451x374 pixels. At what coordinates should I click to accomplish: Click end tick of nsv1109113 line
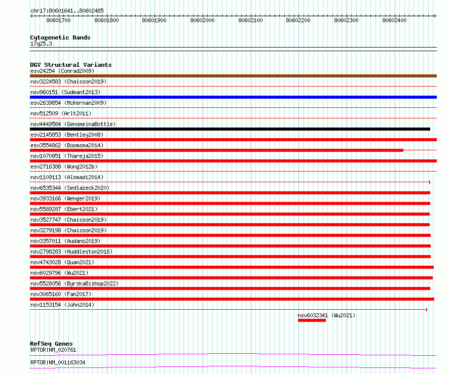[x=430, y=182]
